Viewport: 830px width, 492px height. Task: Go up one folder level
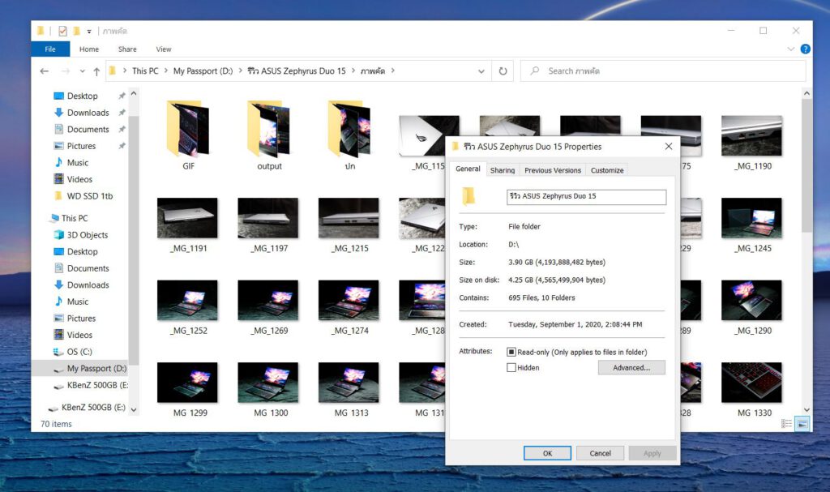(x=96, y=71)
